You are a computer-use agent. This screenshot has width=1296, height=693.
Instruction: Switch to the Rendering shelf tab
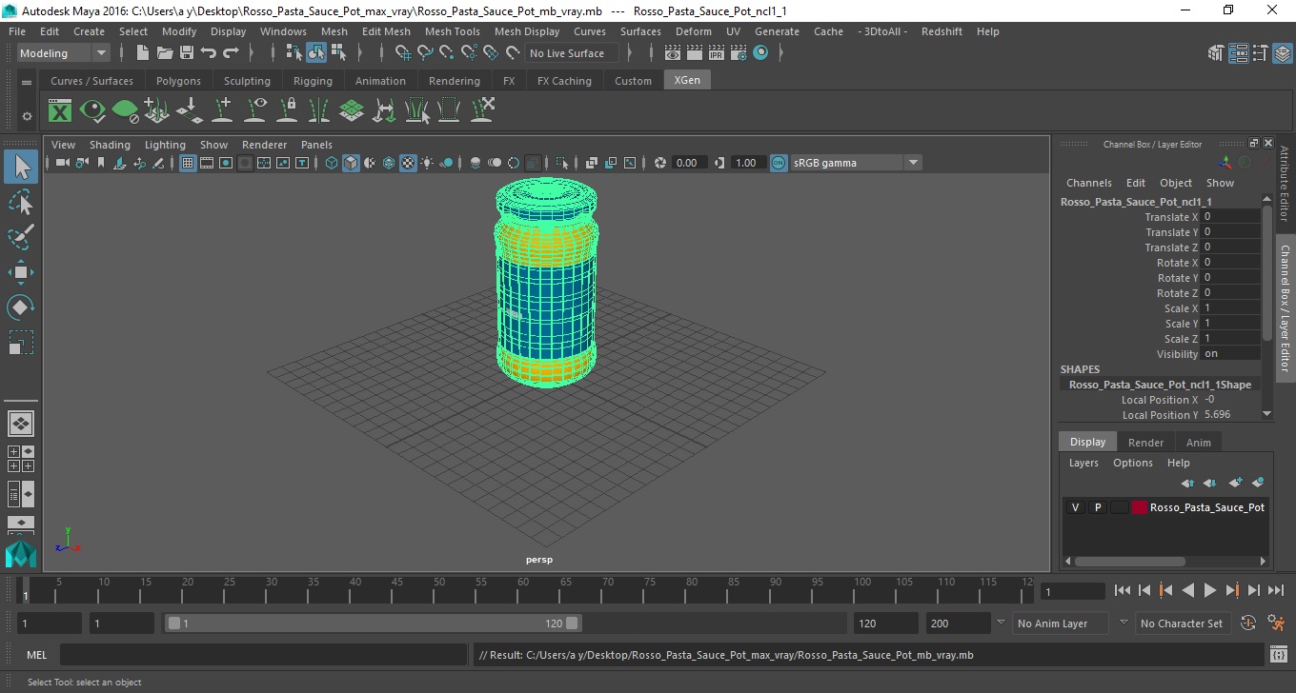point(455,81)
